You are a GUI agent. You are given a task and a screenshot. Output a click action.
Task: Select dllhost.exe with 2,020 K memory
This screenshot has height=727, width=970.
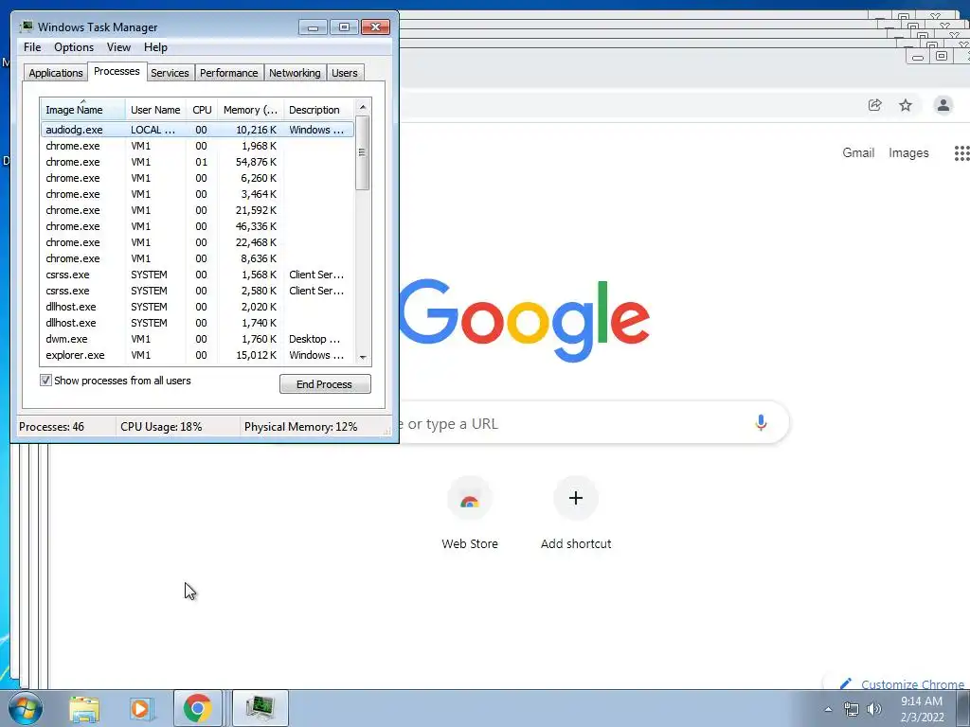click(197, 307)
